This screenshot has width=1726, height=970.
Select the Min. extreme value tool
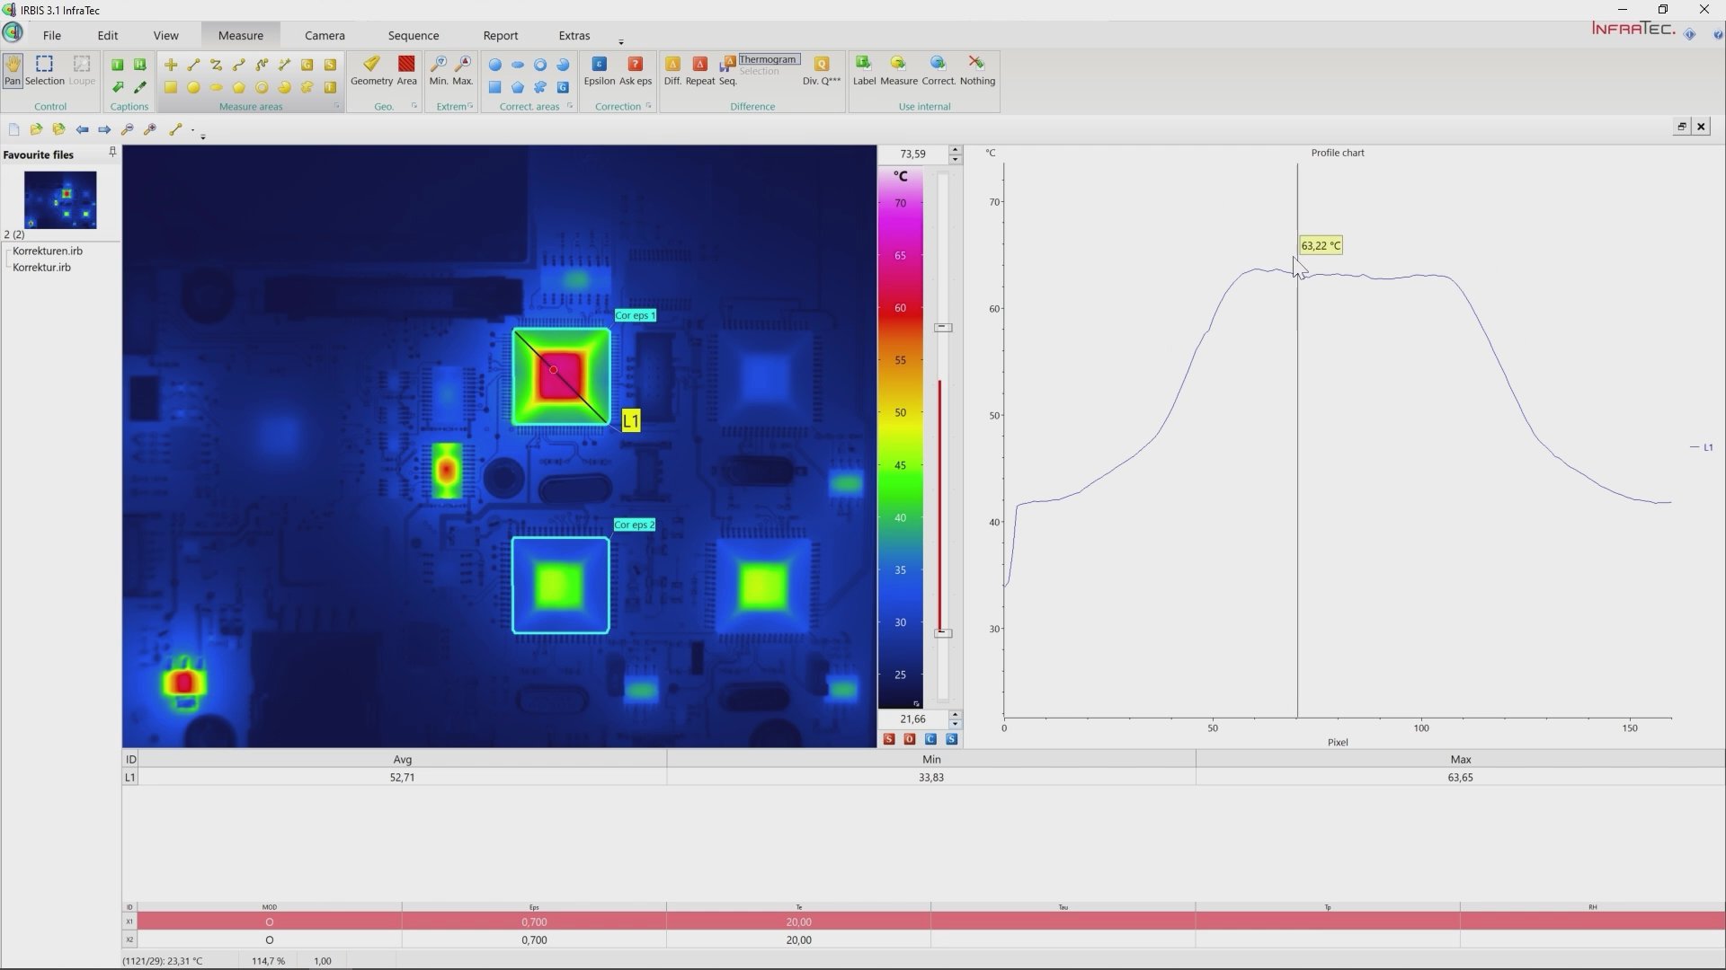[438, 70]
